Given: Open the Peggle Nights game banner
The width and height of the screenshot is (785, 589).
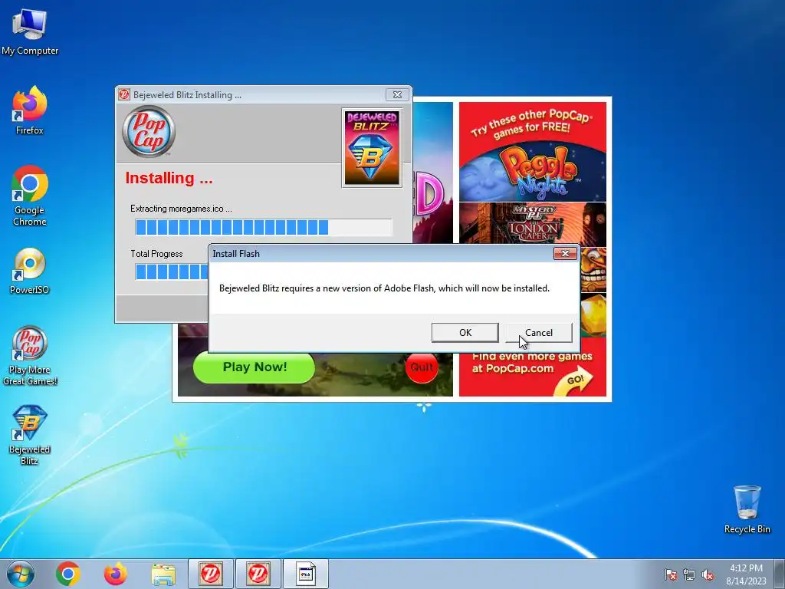Looking at the screenshot, I should click(533, 172).
